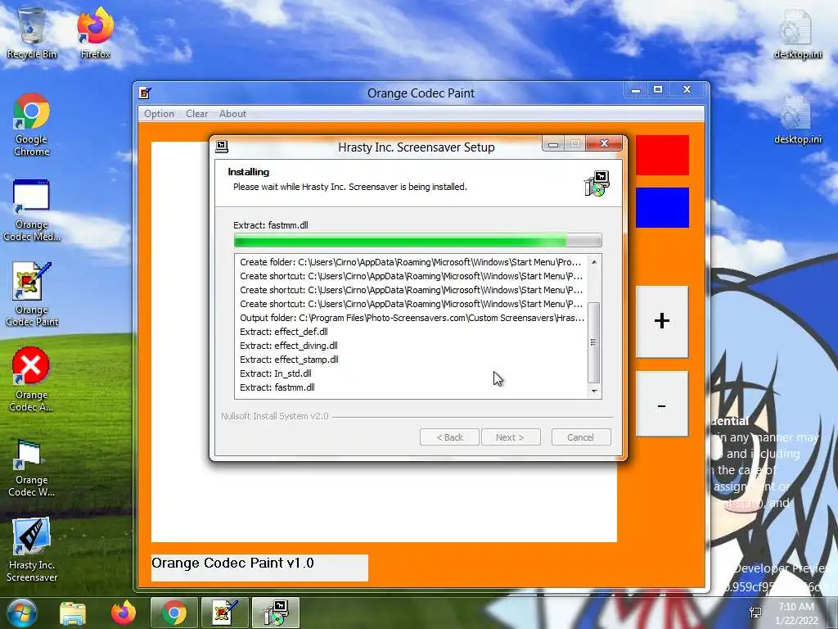
Task: Select log line 'Extract: effect_diving.dll'
Action: point(289,346)
